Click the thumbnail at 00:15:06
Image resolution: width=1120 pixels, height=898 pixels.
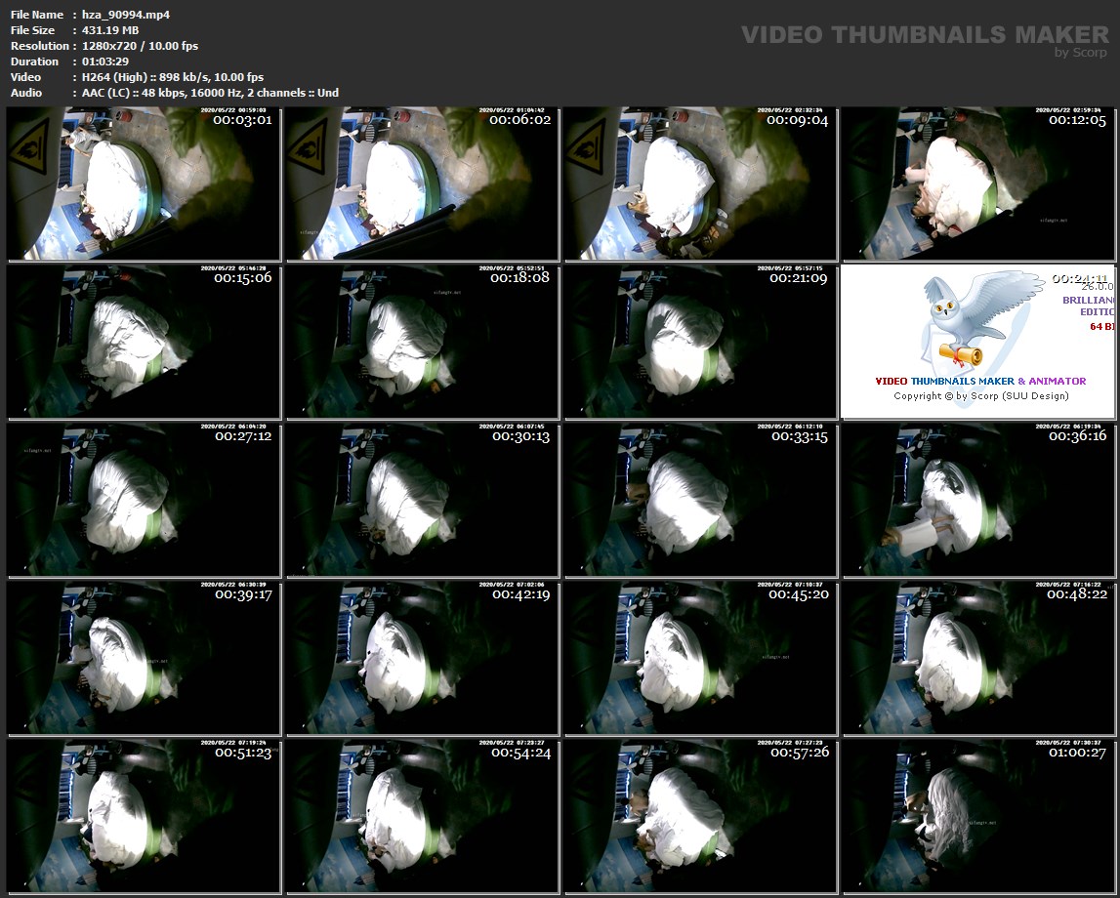145,342
